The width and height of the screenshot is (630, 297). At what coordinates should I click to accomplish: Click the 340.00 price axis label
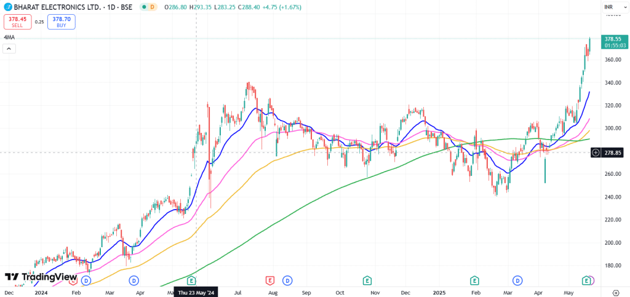tap(613, 82)
